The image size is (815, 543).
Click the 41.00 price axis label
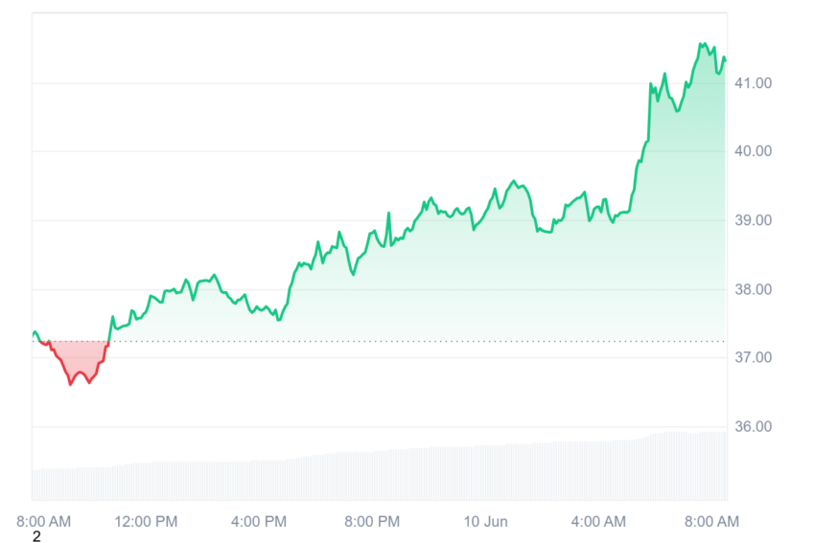pyautogui.click(x=753, y=83)
